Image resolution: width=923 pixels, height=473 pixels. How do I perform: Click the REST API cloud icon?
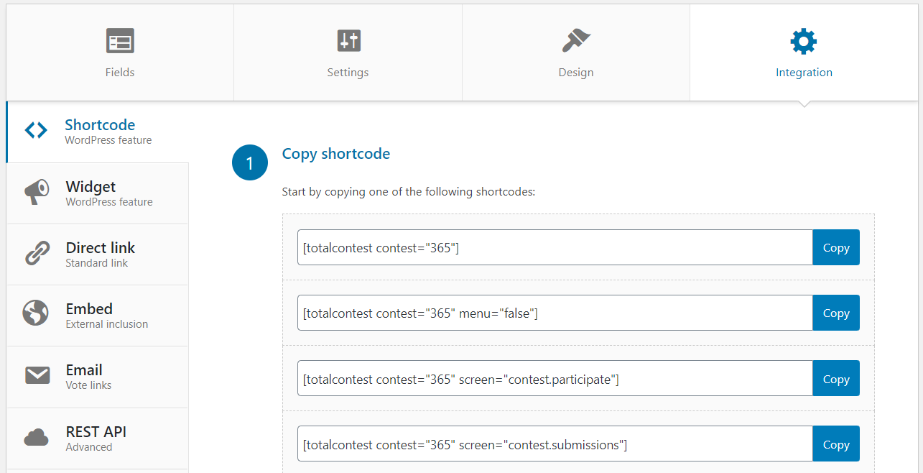point(36,437)
